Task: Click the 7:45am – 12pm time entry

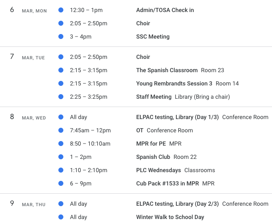Action: 90,130
